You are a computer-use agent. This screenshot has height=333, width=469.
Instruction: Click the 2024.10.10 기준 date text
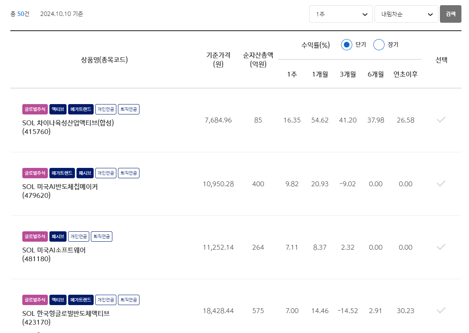pyautogui.click(x=62, y=14)
